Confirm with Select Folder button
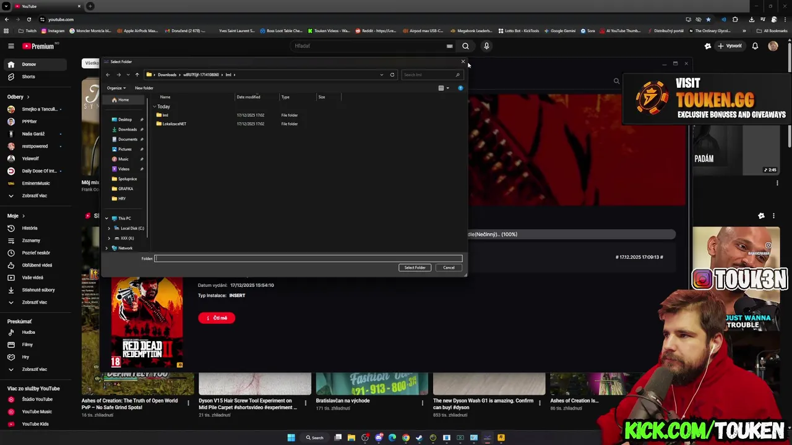This screenshot has width=792, height=445. (x=415, y=268)
